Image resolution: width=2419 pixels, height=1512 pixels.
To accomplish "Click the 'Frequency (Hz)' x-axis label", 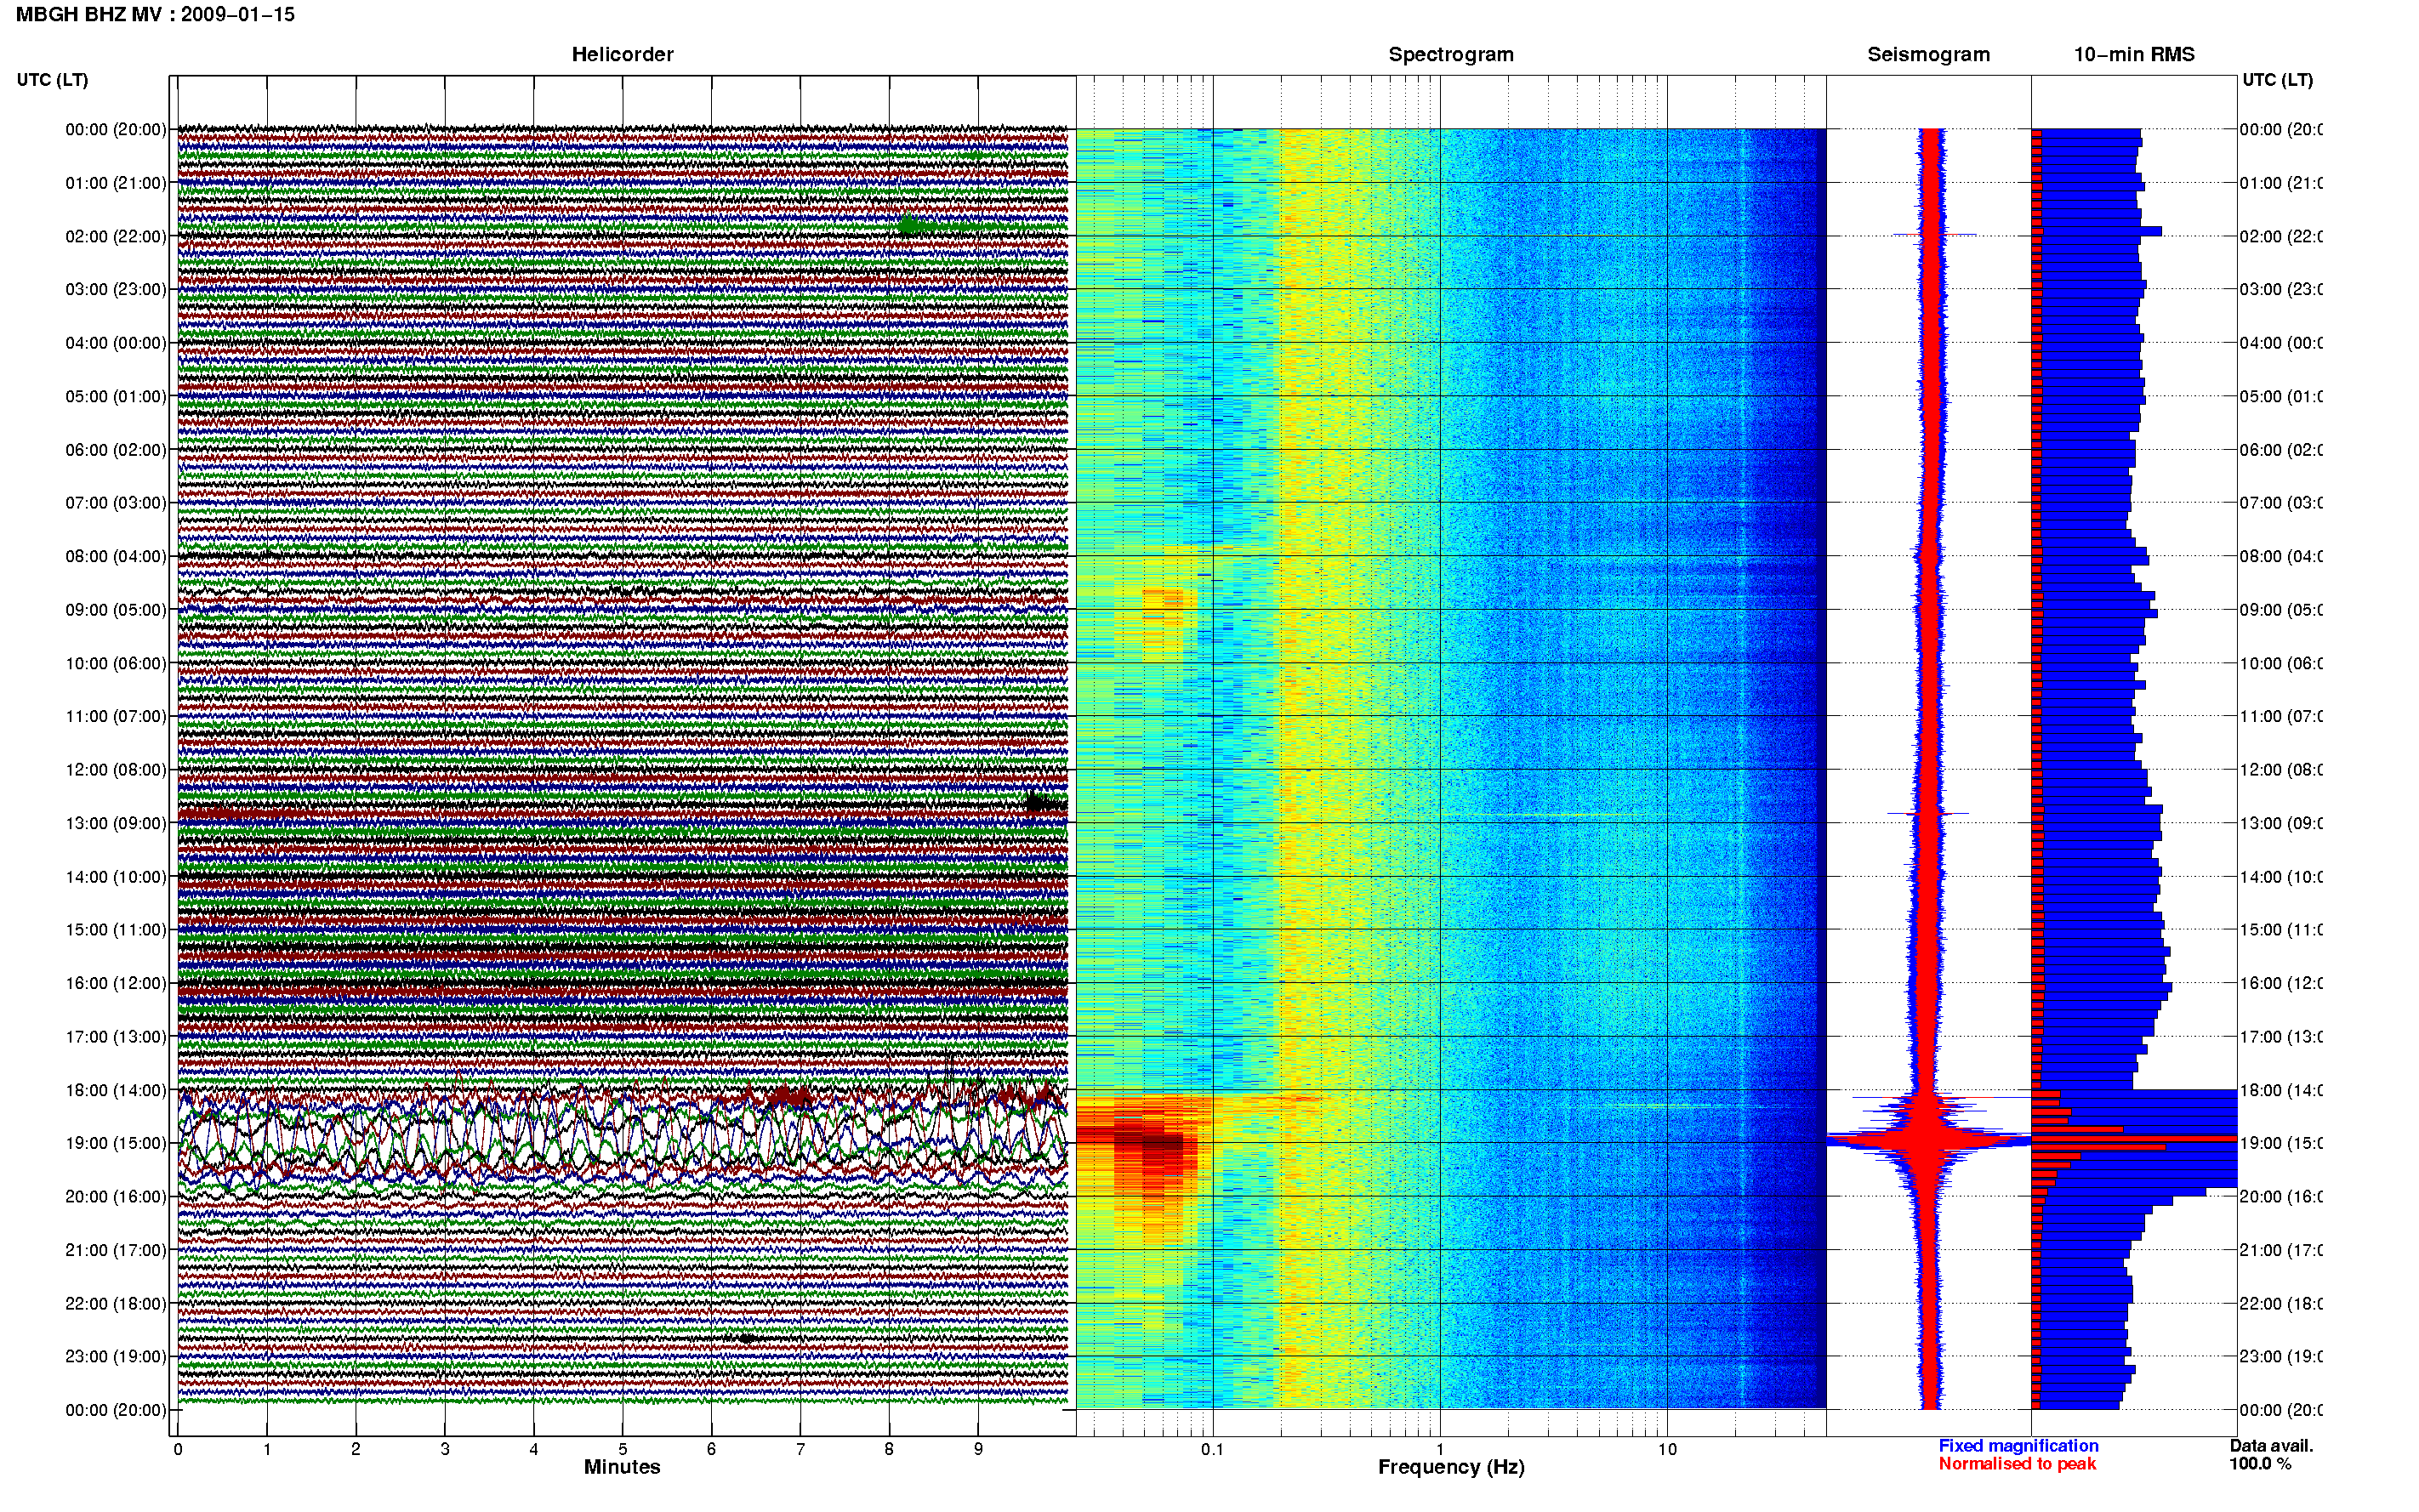I will pyautogui.click(x=1451, y=1467).
